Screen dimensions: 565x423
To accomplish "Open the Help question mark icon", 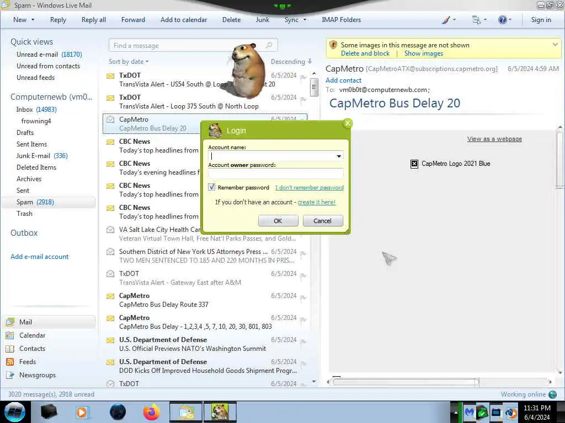I will point(502,20).
